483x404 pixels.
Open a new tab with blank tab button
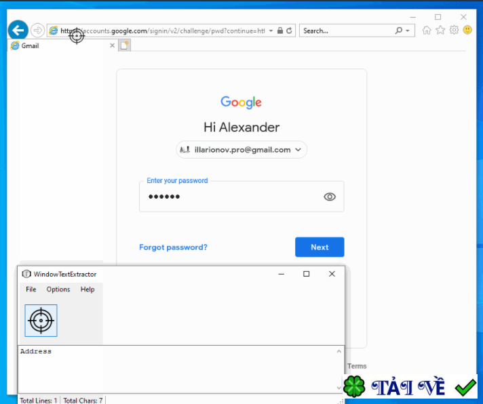pos(124,45)
